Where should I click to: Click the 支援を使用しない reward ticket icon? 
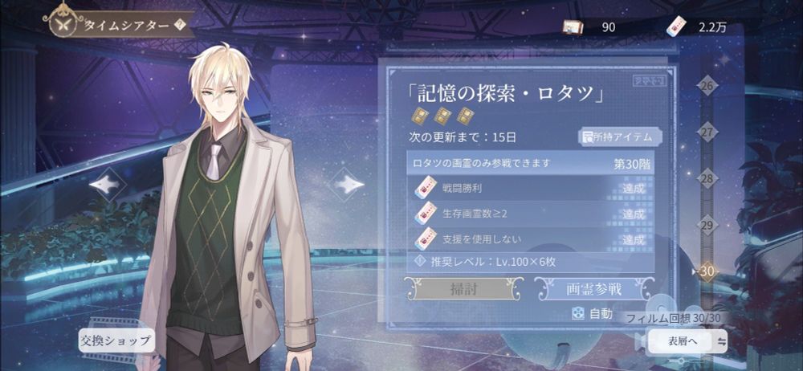tap(426, 239)
